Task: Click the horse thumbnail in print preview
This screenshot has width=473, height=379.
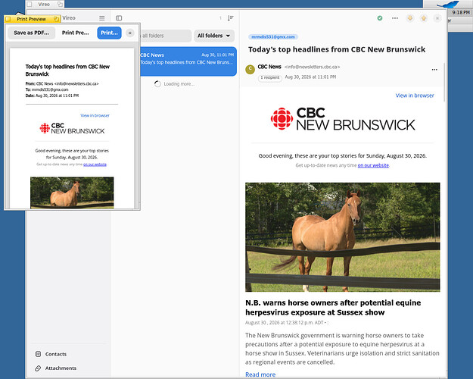Action: coord(72,193)
